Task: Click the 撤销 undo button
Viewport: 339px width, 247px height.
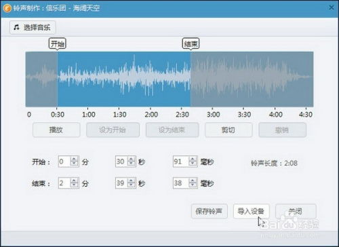Action: coord(283,130)
